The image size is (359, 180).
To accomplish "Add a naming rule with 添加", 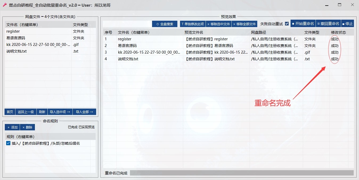I will [12, 127].
